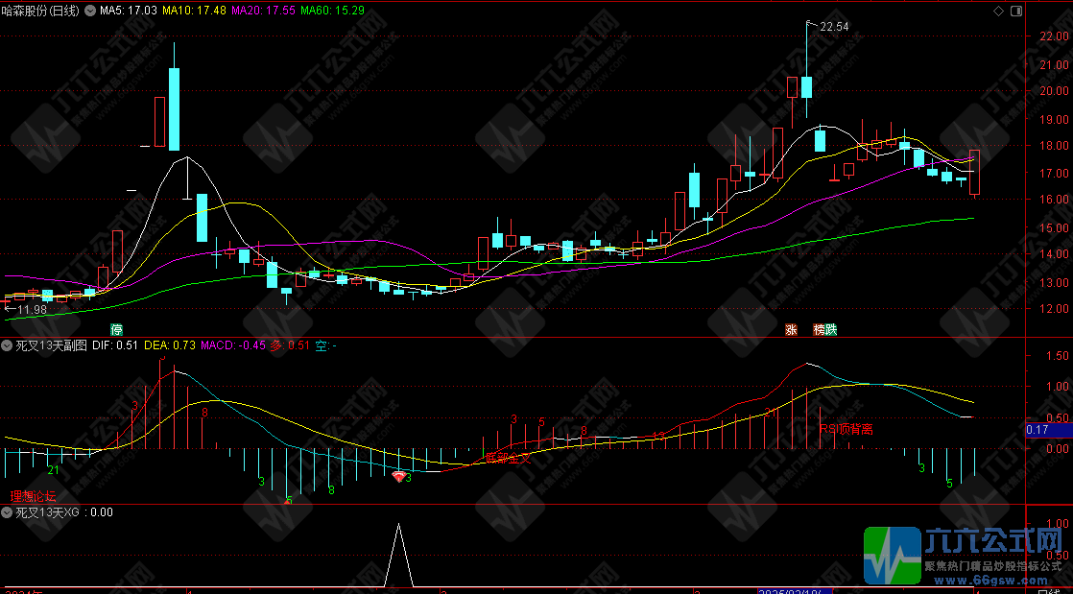Click the green MA60 indicator value
The image size is (1073, 594).
click(x=332, y=11)
